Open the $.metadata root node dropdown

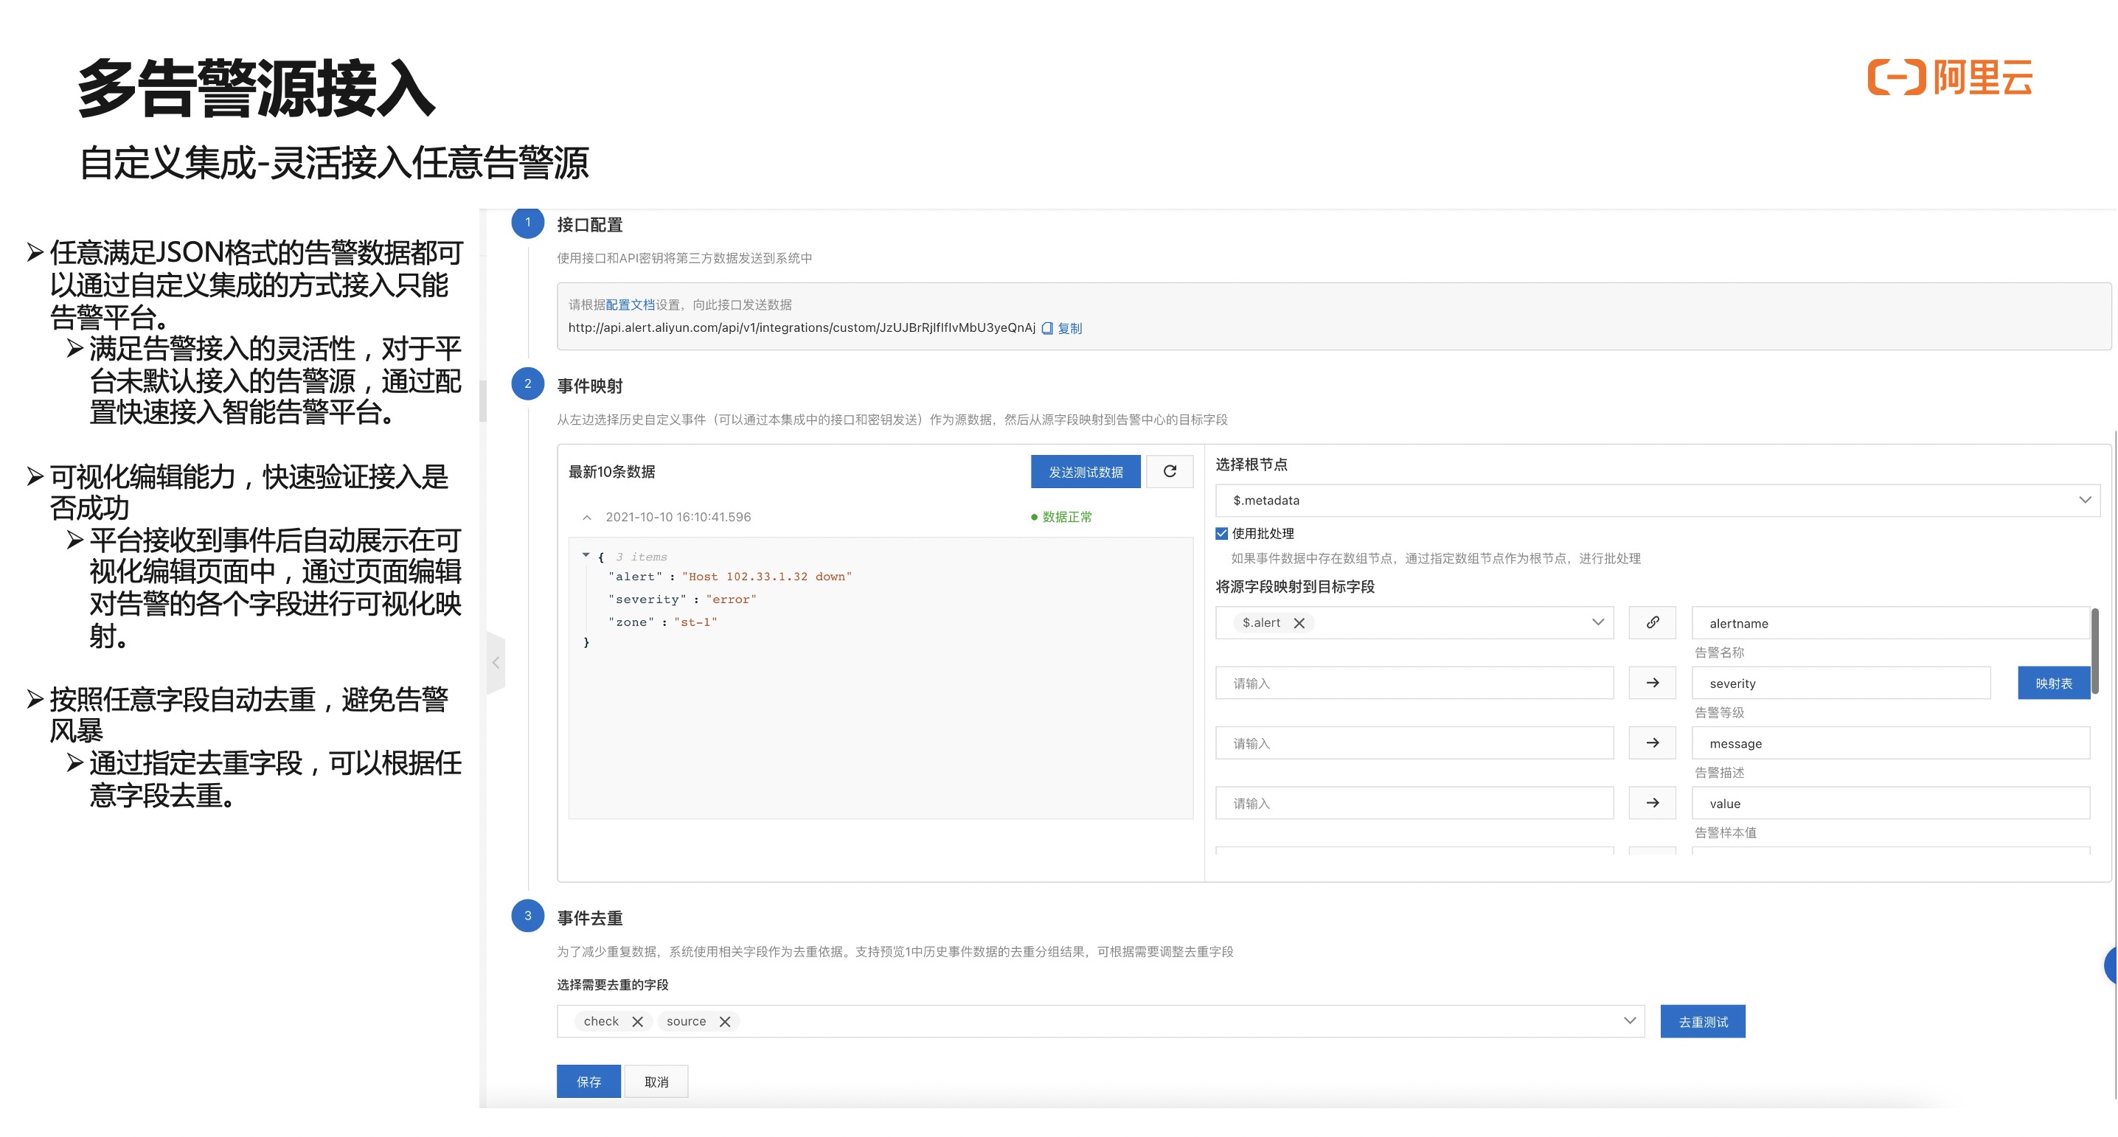[2084, 500]
